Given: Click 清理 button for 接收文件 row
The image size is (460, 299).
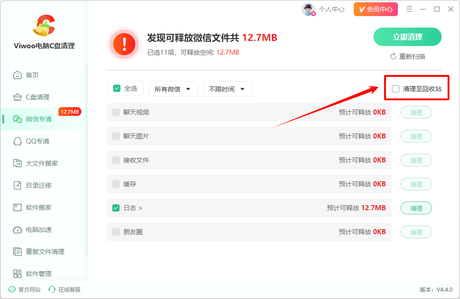Looking at the screenshot, I should (x=416, y=161).
